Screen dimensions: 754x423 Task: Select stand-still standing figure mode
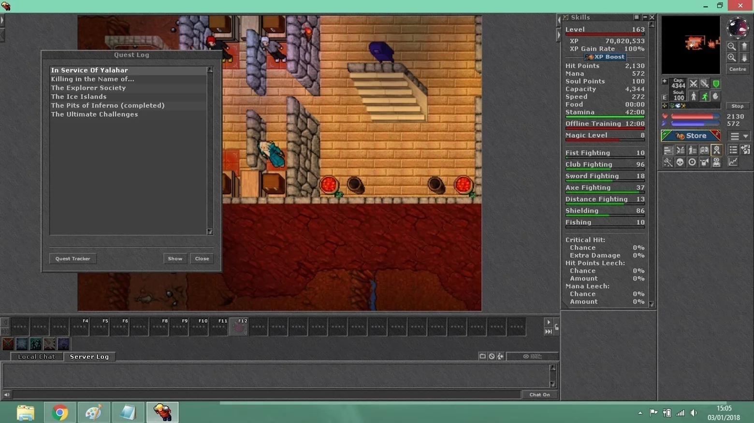(x=694, y=96)
